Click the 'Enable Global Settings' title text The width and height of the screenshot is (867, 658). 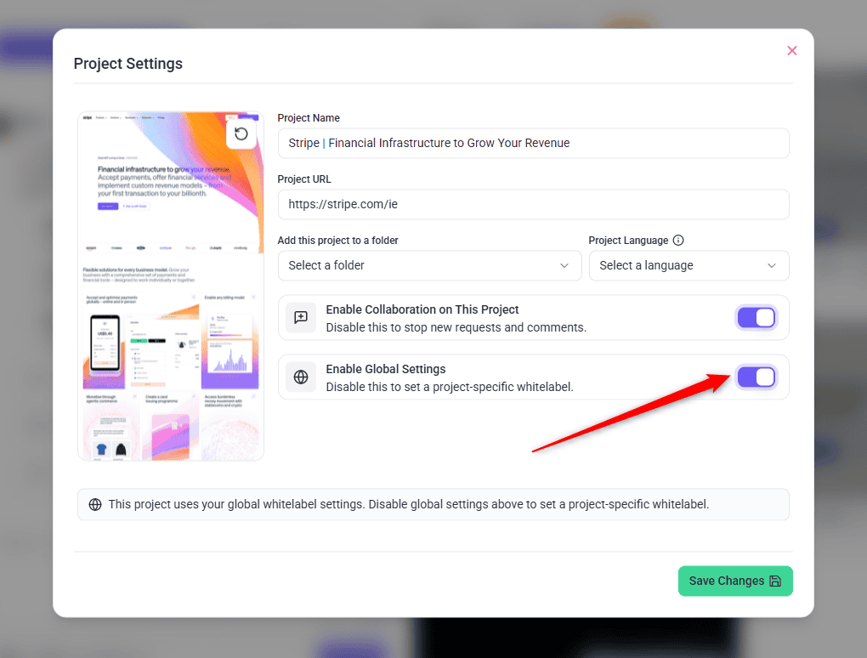pyautogui.click(x=386, y=369)
